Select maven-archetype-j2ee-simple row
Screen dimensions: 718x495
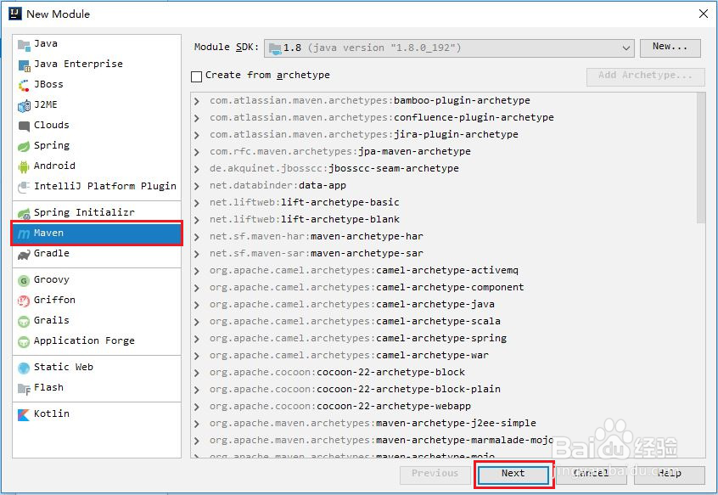coord(443,423)
